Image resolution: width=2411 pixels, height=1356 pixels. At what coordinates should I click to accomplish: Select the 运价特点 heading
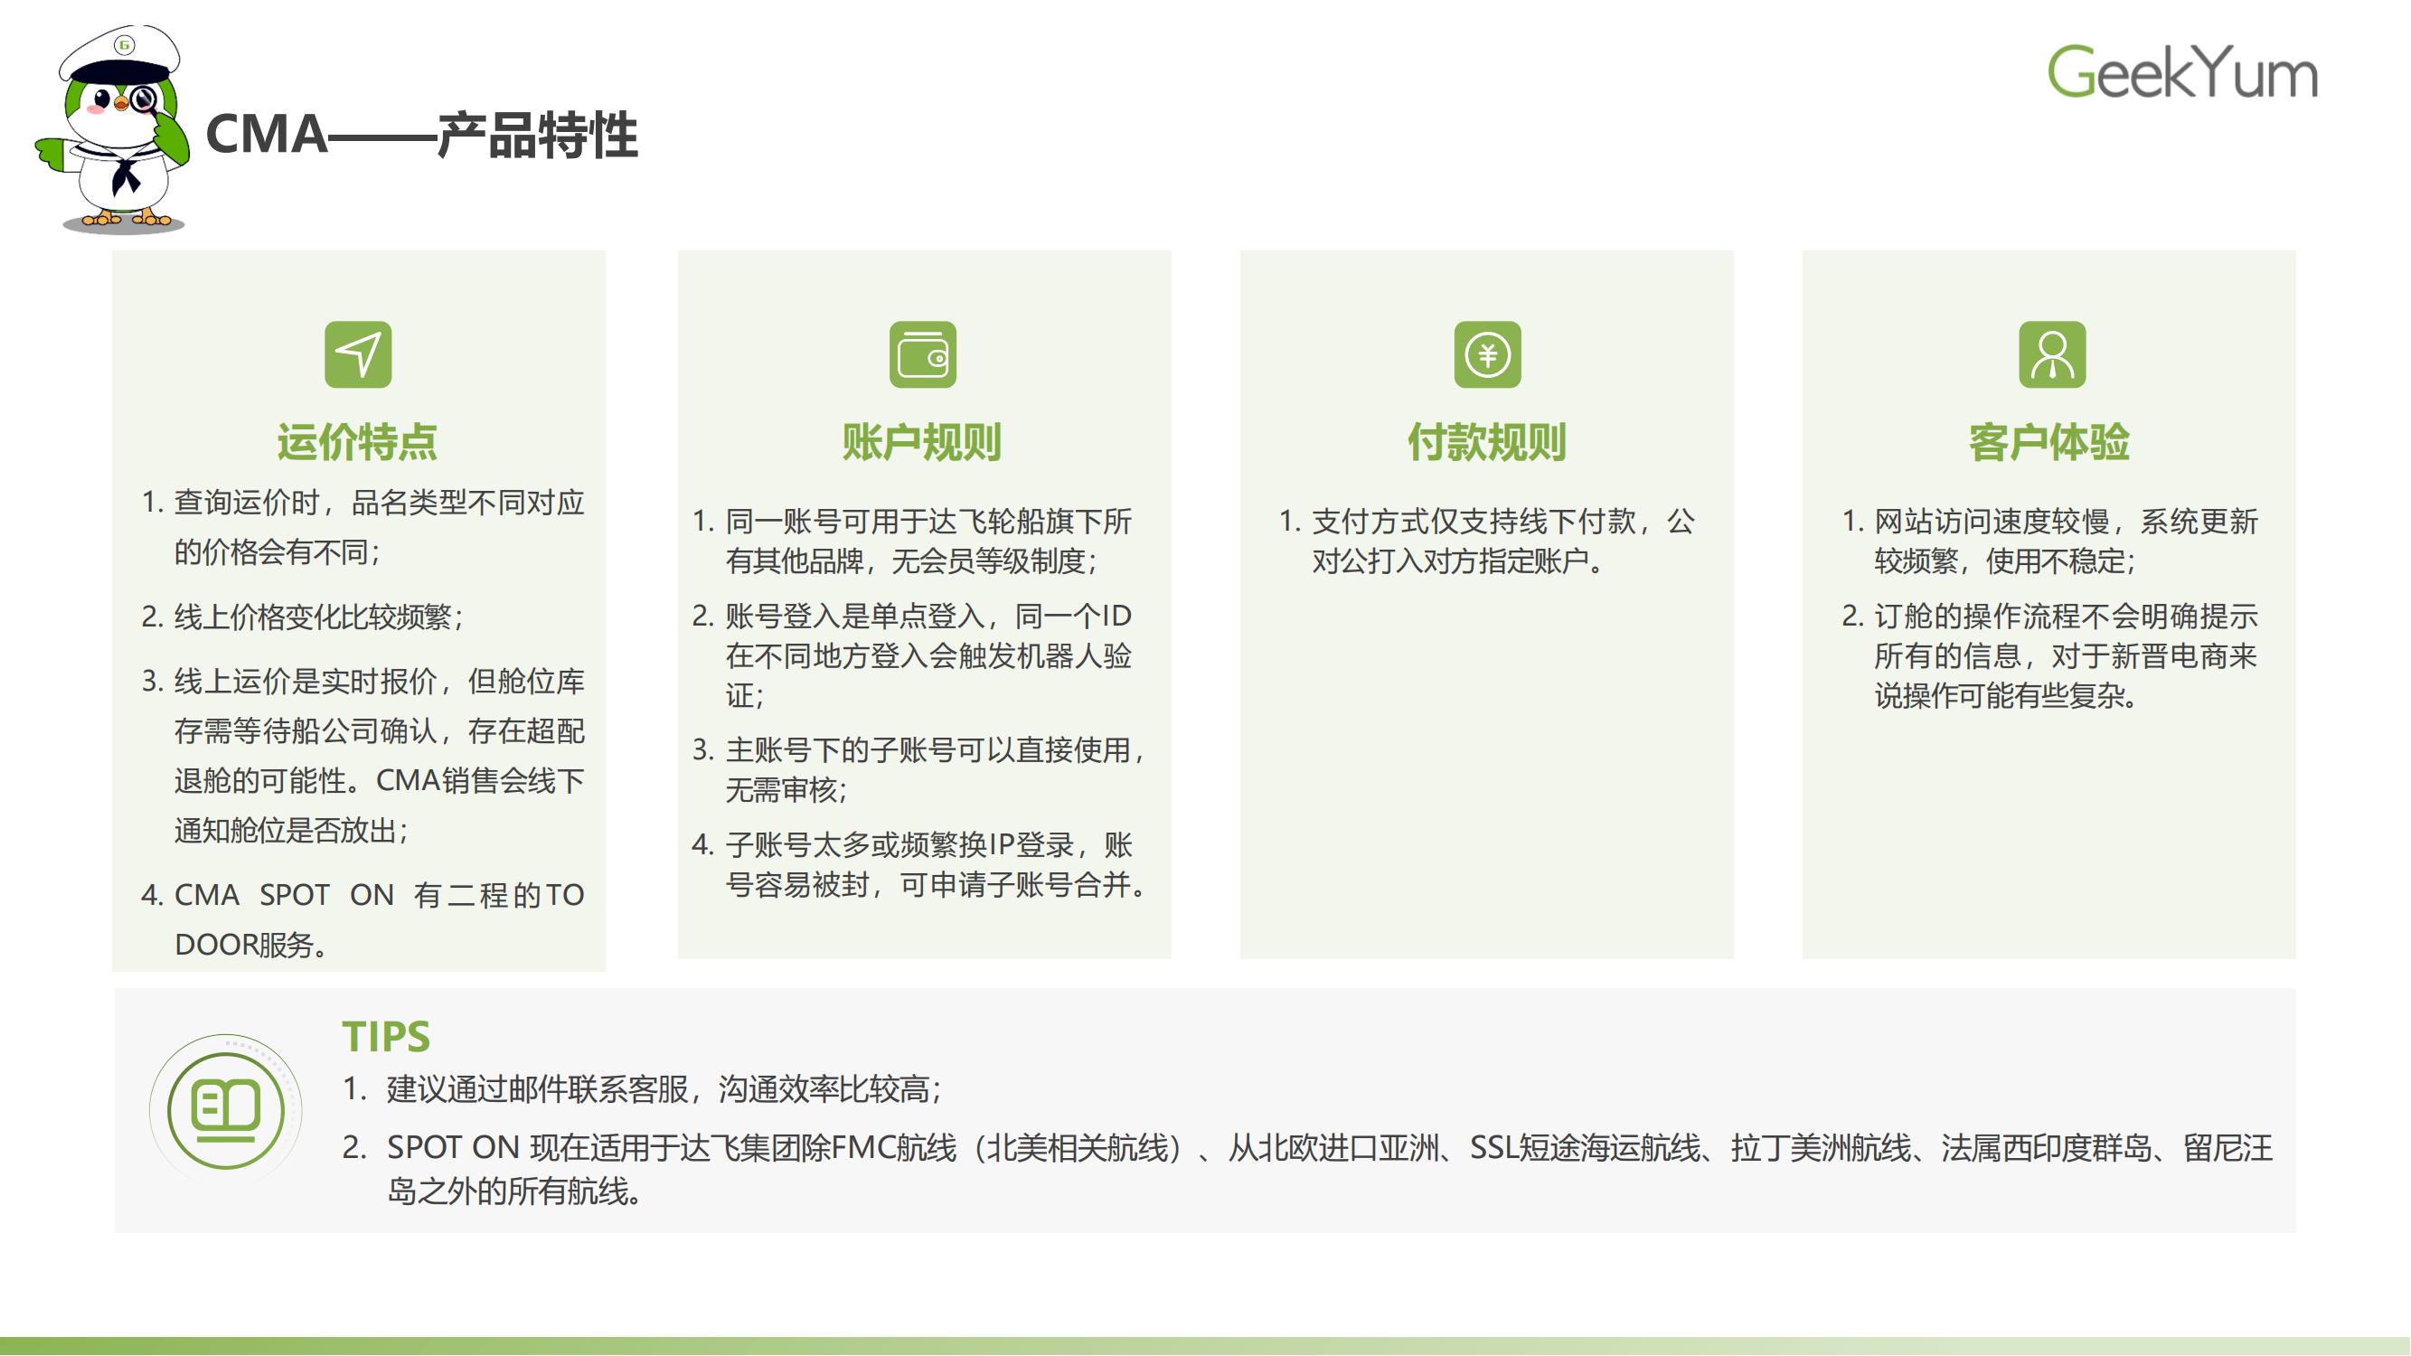356,442
